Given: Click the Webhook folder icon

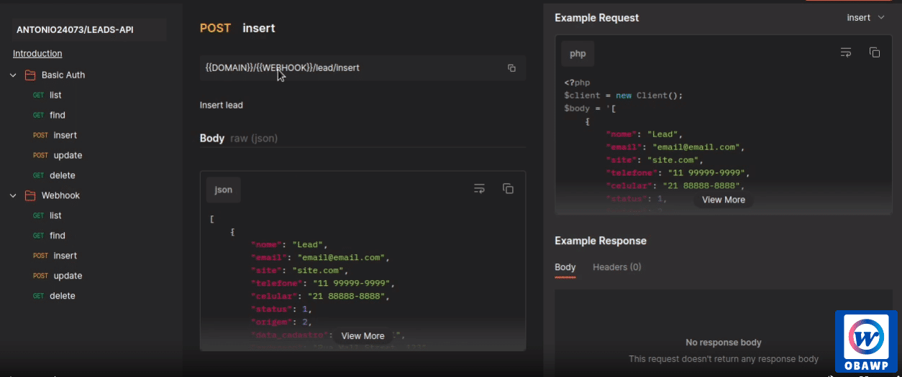Looking at the screenshot, I should coord(30,195).
